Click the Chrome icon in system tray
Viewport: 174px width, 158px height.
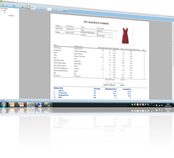click(132, 105)
